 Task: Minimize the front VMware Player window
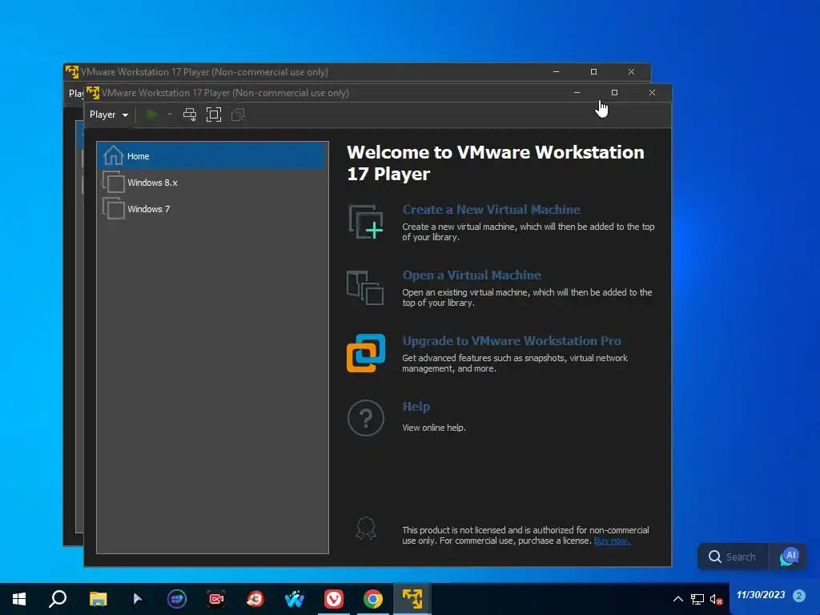point(577,93)
